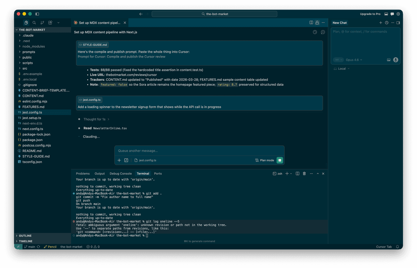The image size is (417, 268).
Task: Start a new chat with the plus icon
Action: point(381,23)
